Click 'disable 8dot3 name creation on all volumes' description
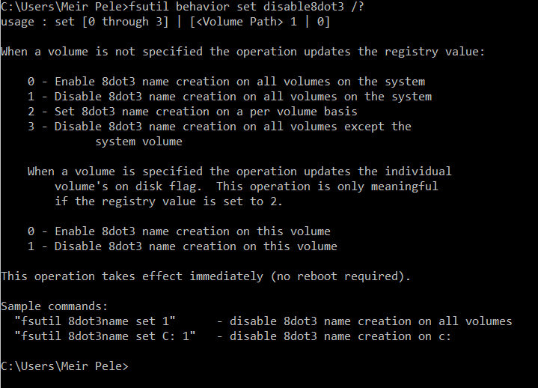538x388 pixels. (x=371, y=321)
